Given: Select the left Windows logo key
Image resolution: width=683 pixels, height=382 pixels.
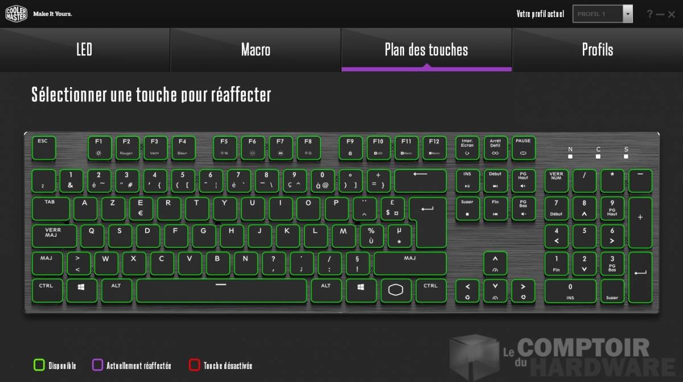Looking at the screenshot, I should [81, 290].
